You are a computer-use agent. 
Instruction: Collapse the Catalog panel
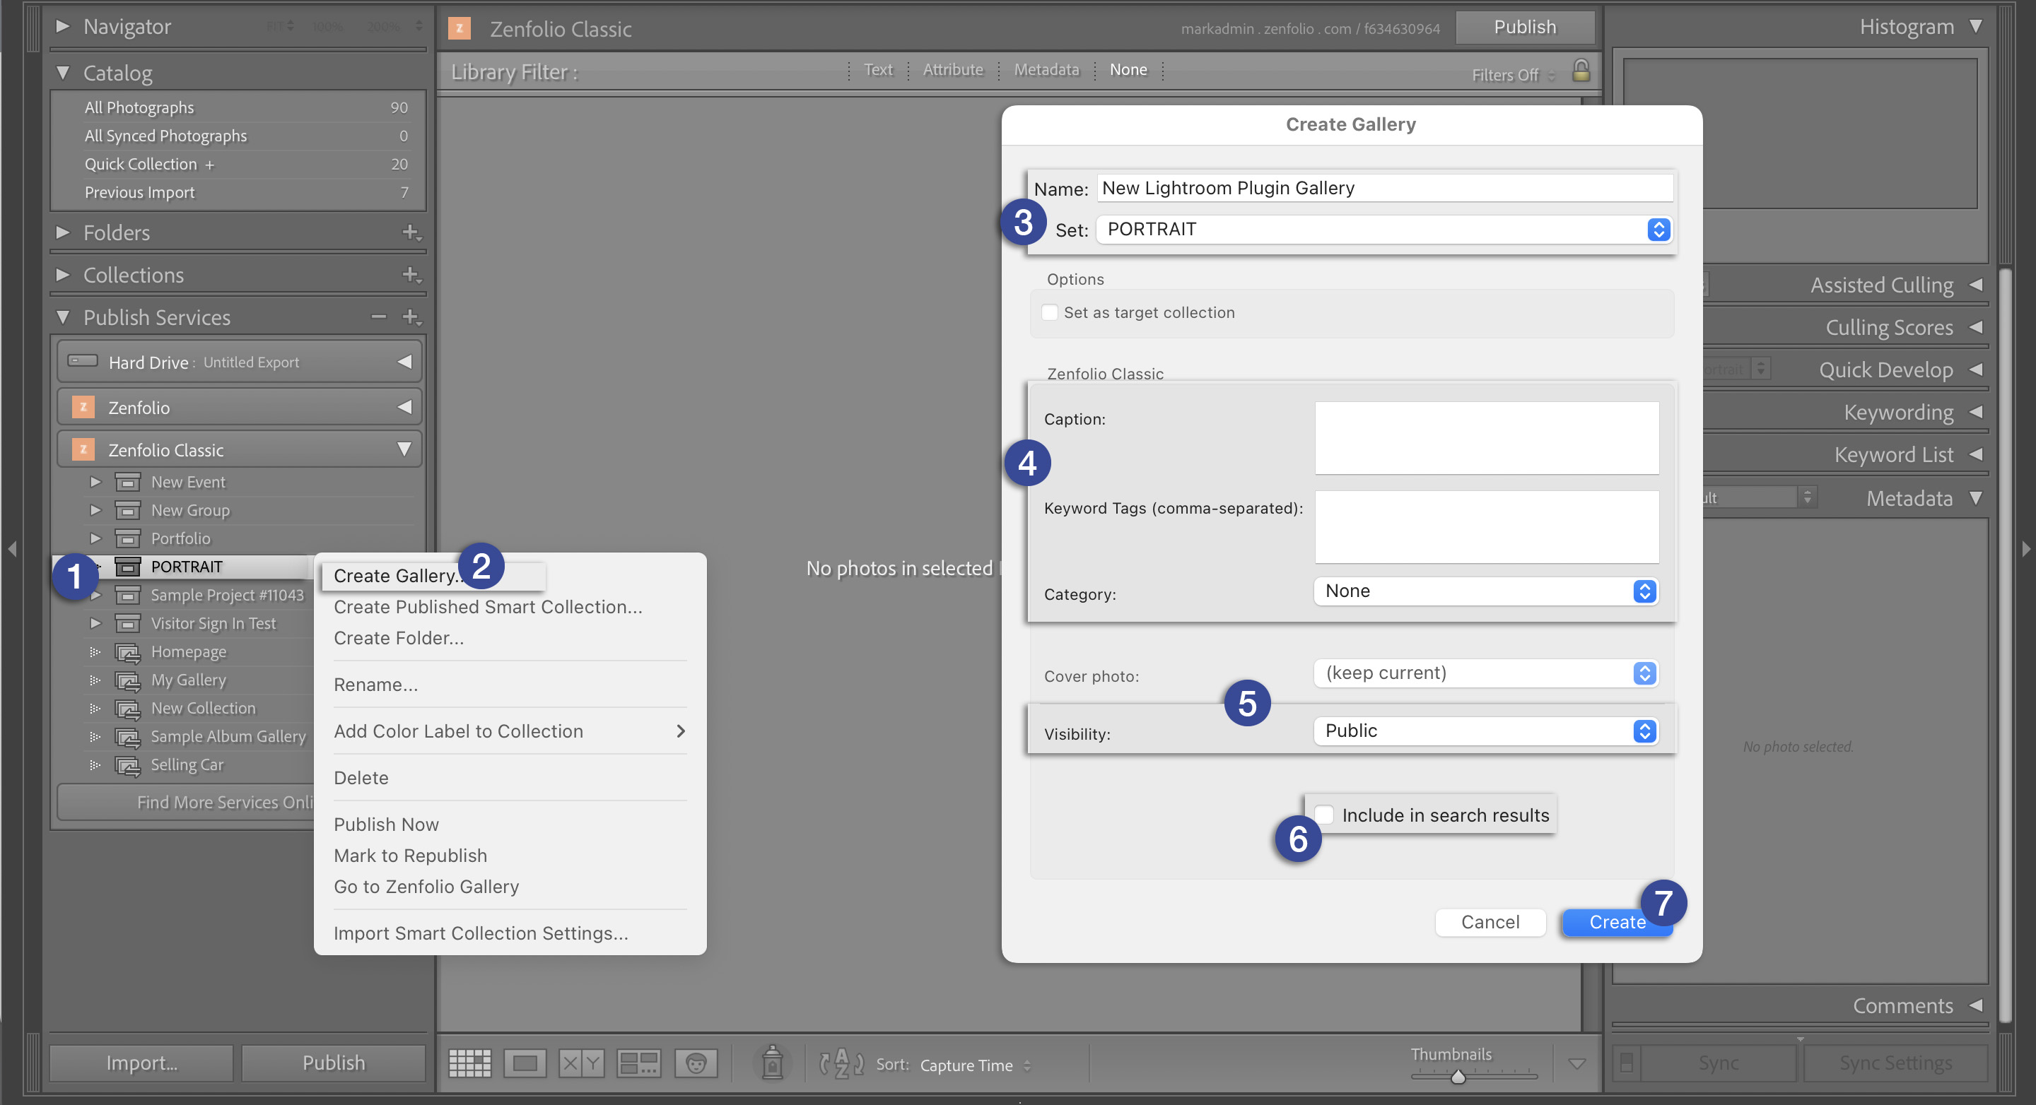pos(62,73)
